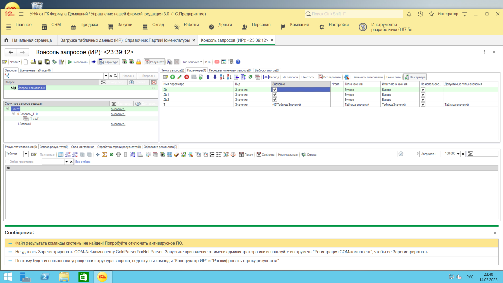Image resolution: width=503 pixels, height=283 pixels.
Task: Toggle 'Не использовать' checkbox for parameter Т
Action: coord(423,105)
